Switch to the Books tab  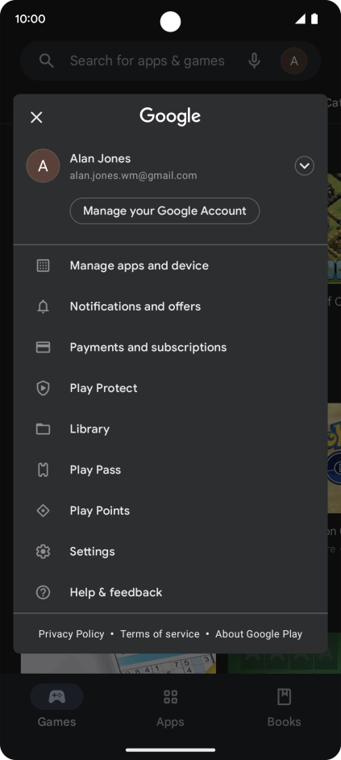click(285, 706)
